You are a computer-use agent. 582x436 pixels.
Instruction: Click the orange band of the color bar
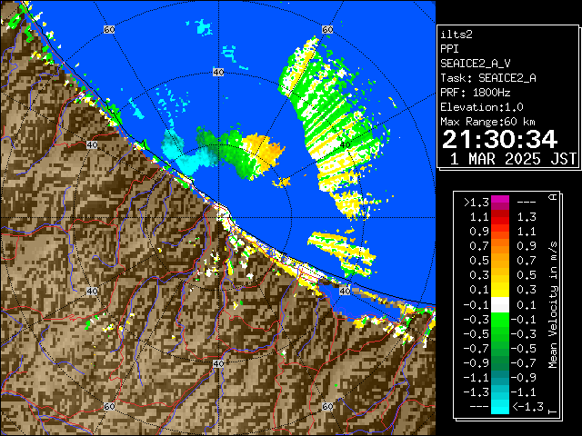[x=500, y=246]
